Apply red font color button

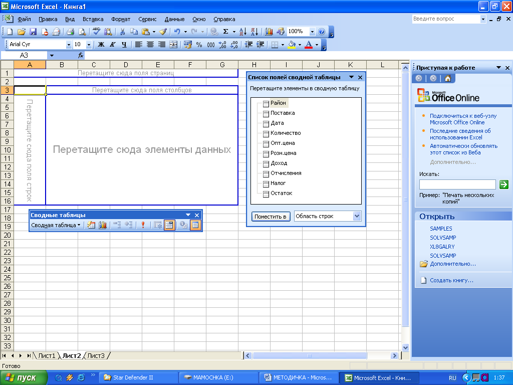pyautogui.click(x=309, y=45)
